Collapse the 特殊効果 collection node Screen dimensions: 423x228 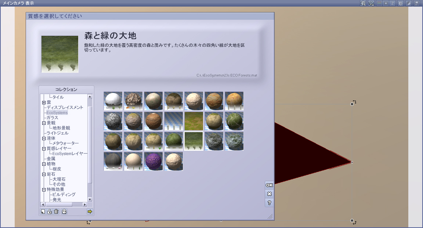[x=44, y=190]
